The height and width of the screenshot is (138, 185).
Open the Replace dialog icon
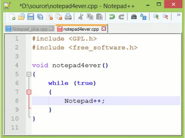click(143, 17)
